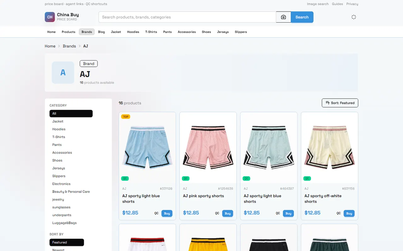Screen dimensions: 403x251
Task: Click the camera image search icon
Action: [x=283, y=17]
